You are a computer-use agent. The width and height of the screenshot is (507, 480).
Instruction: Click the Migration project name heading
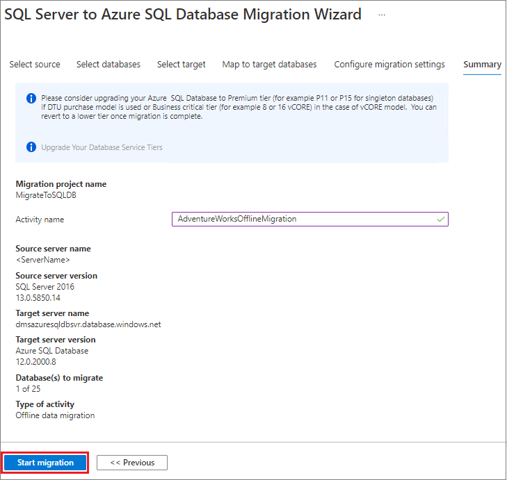coord(61,184)
